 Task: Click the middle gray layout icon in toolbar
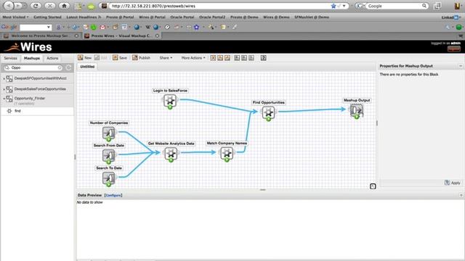point(244,58)
